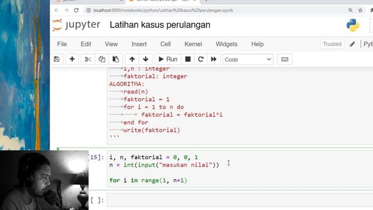Click the line faktorial ← faktorial*i

[x=182, y=115]
